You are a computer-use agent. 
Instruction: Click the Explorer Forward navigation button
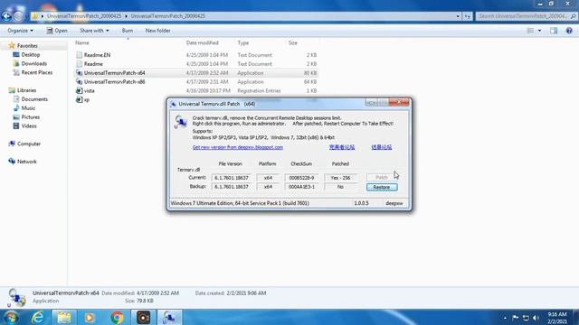pyautogui.click(x=18, y=16)
